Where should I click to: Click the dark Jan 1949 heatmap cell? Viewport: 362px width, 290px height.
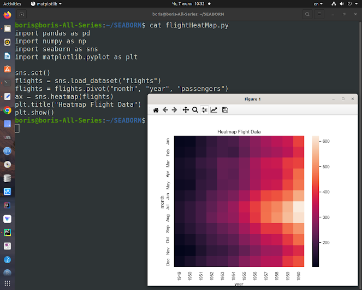click(x=180, y=141)
